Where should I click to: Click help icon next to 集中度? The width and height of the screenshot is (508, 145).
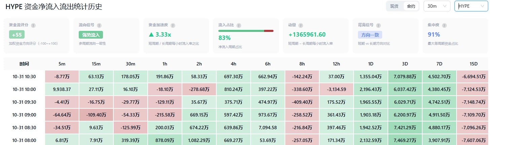(x=445, y=26)
